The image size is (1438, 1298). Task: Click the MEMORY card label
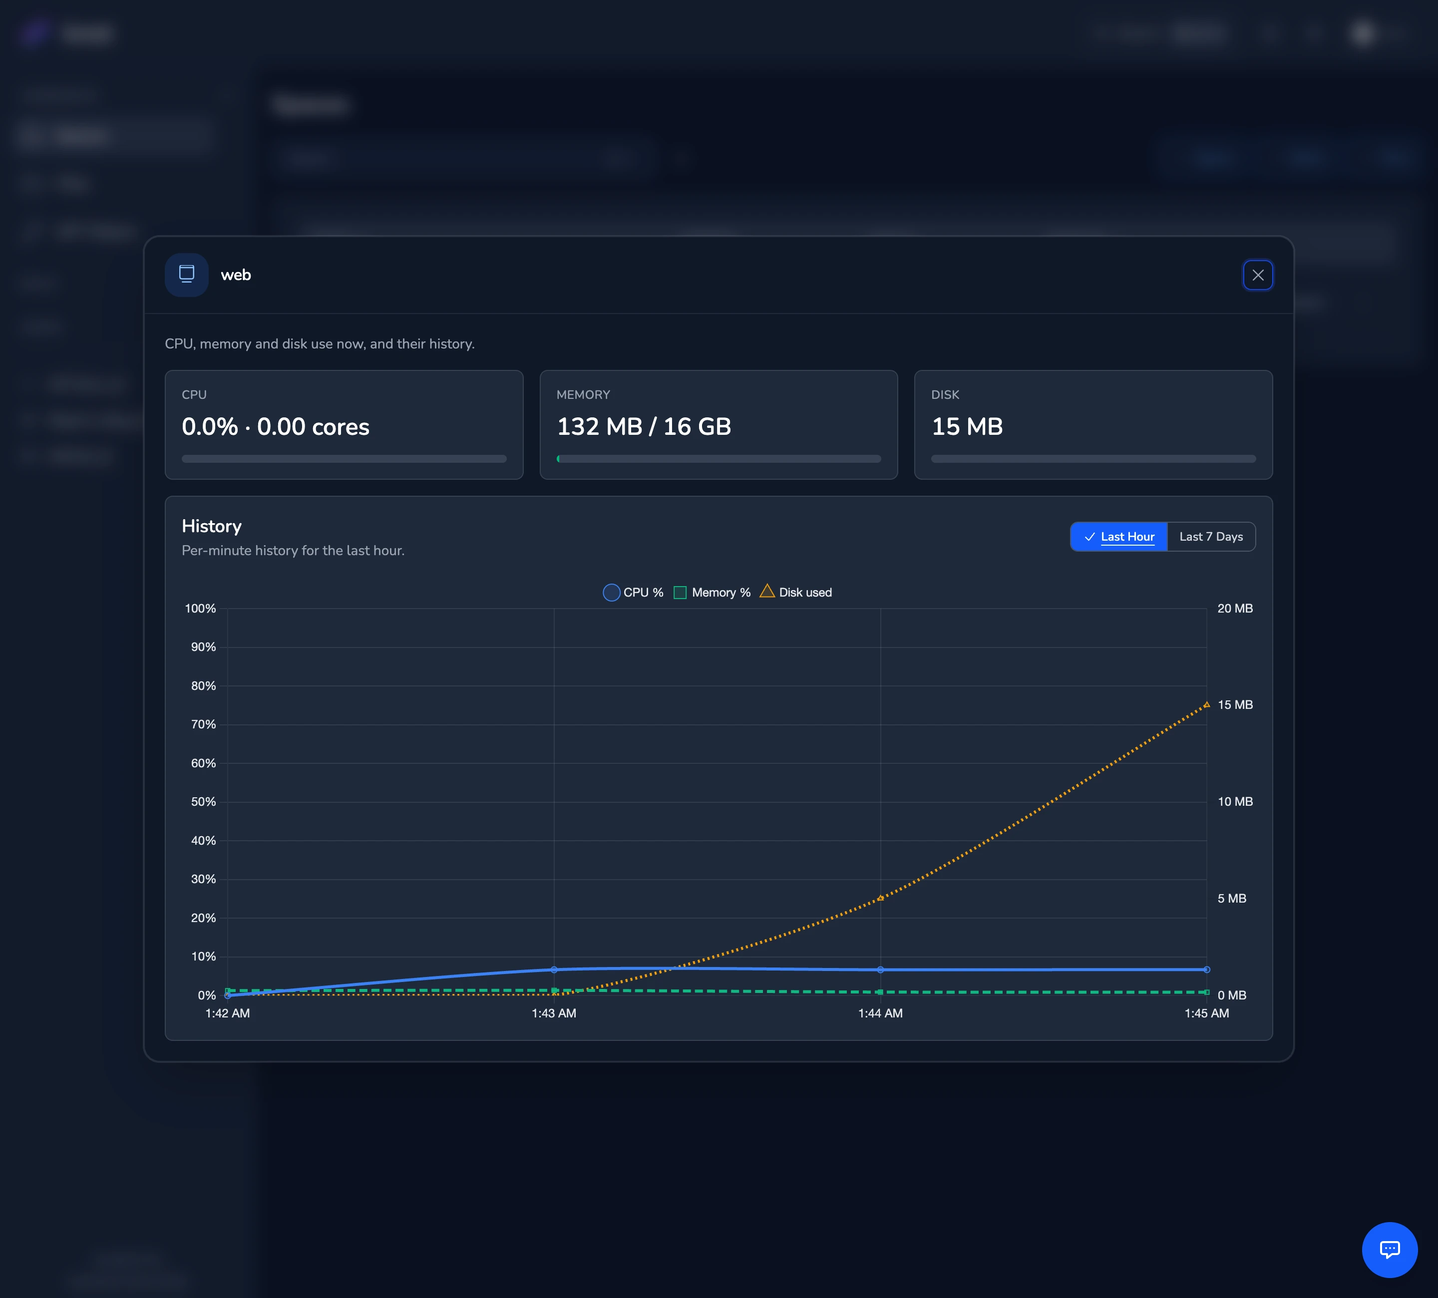click(x=583, y=394)
